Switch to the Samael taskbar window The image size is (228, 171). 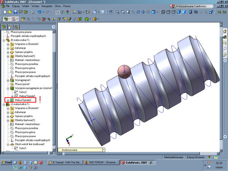pos(65,162)
